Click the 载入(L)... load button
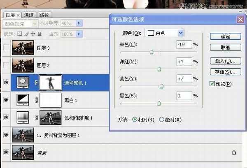Image resolution: width=247 pixels, height=168 pixels. (x=225, y=61)
